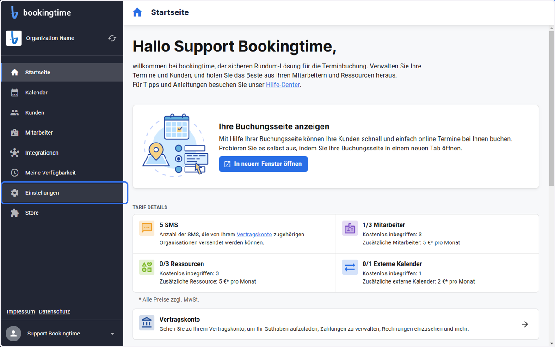The image size is (555, 347).
Task: Open the Hilfe-Center link
Action: point(283,85)
